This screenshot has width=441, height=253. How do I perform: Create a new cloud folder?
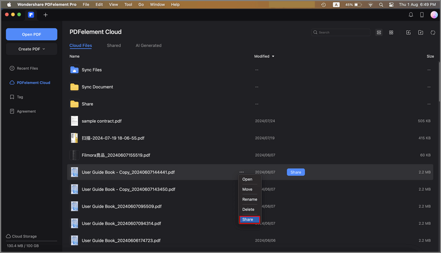pos(420,32)
